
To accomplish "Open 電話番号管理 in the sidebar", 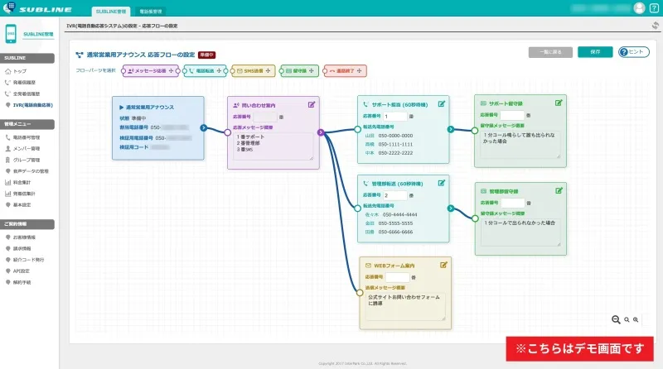I will click(22, 137).
